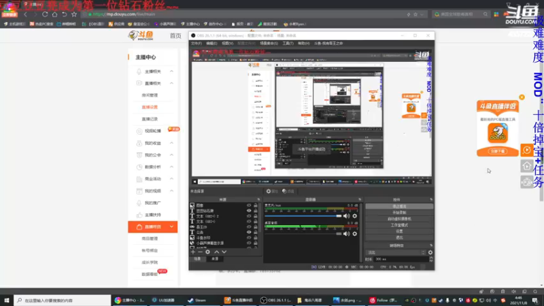Open the 视图(V) menu in OBS
The image size is (544, 306).
click(228, 44)
